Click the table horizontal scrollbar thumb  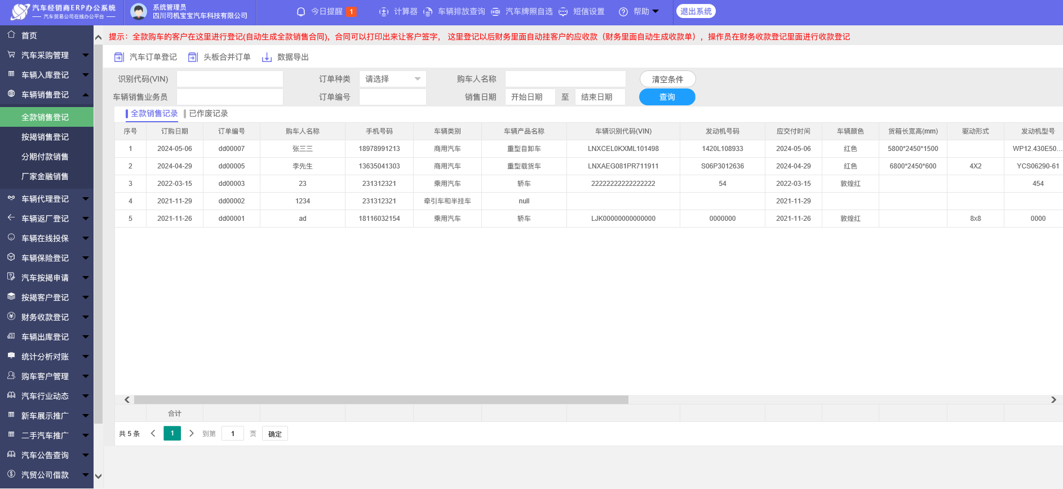(381, 399)
